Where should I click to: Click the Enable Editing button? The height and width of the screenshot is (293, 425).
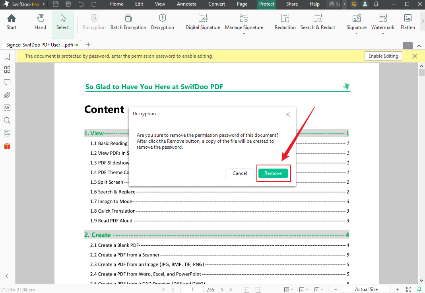[x=383, y=56]
